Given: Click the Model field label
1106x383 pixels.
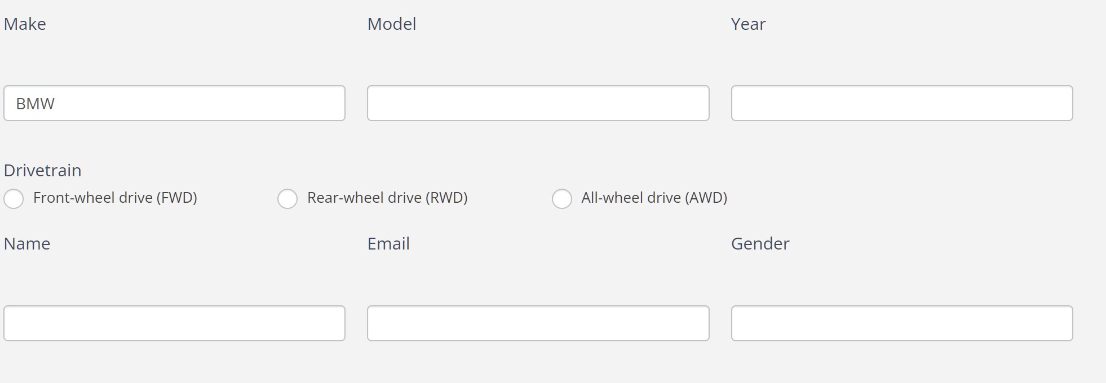Looking at the screenshot, I should 392,24.
